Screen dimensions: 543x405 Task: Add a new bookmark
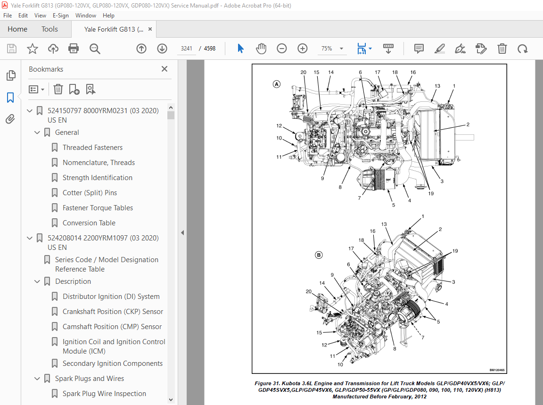74,90
